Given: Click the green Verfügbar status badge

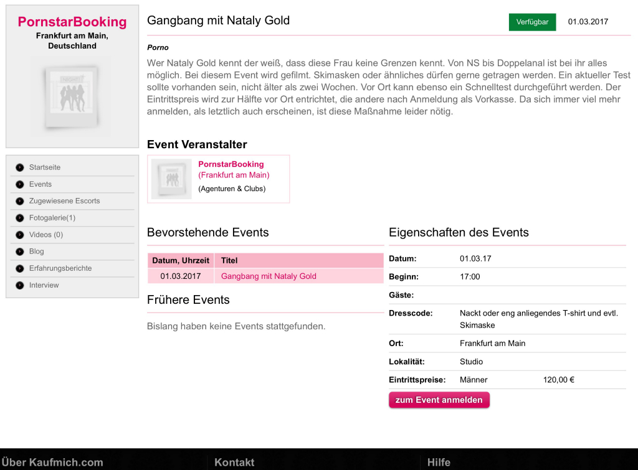Looking at the screenshot, I should [x=532, y=22].
